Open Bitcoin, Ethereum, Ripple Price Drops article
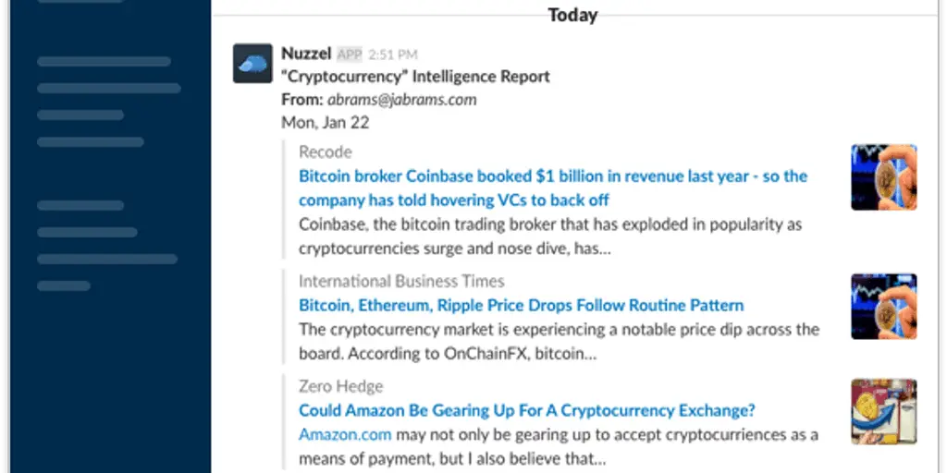Image resolution: width=947 pixels, height=473 pixels. point(522,305)
